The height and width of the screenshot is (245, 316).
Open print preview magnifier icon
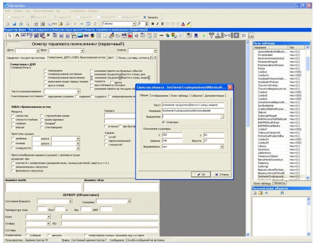[x=28, y=24]
